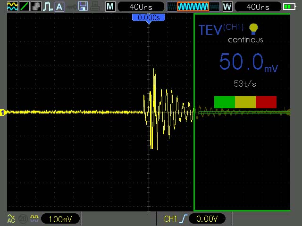Click the Auto 'A' mode icon

click(x=59, y=7)
